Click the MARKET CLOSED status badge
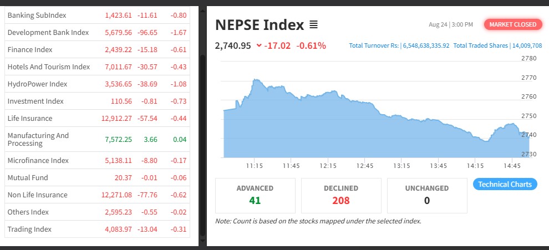Image resolution: width=549 pixels, height=250 pixels. point(512,24)
